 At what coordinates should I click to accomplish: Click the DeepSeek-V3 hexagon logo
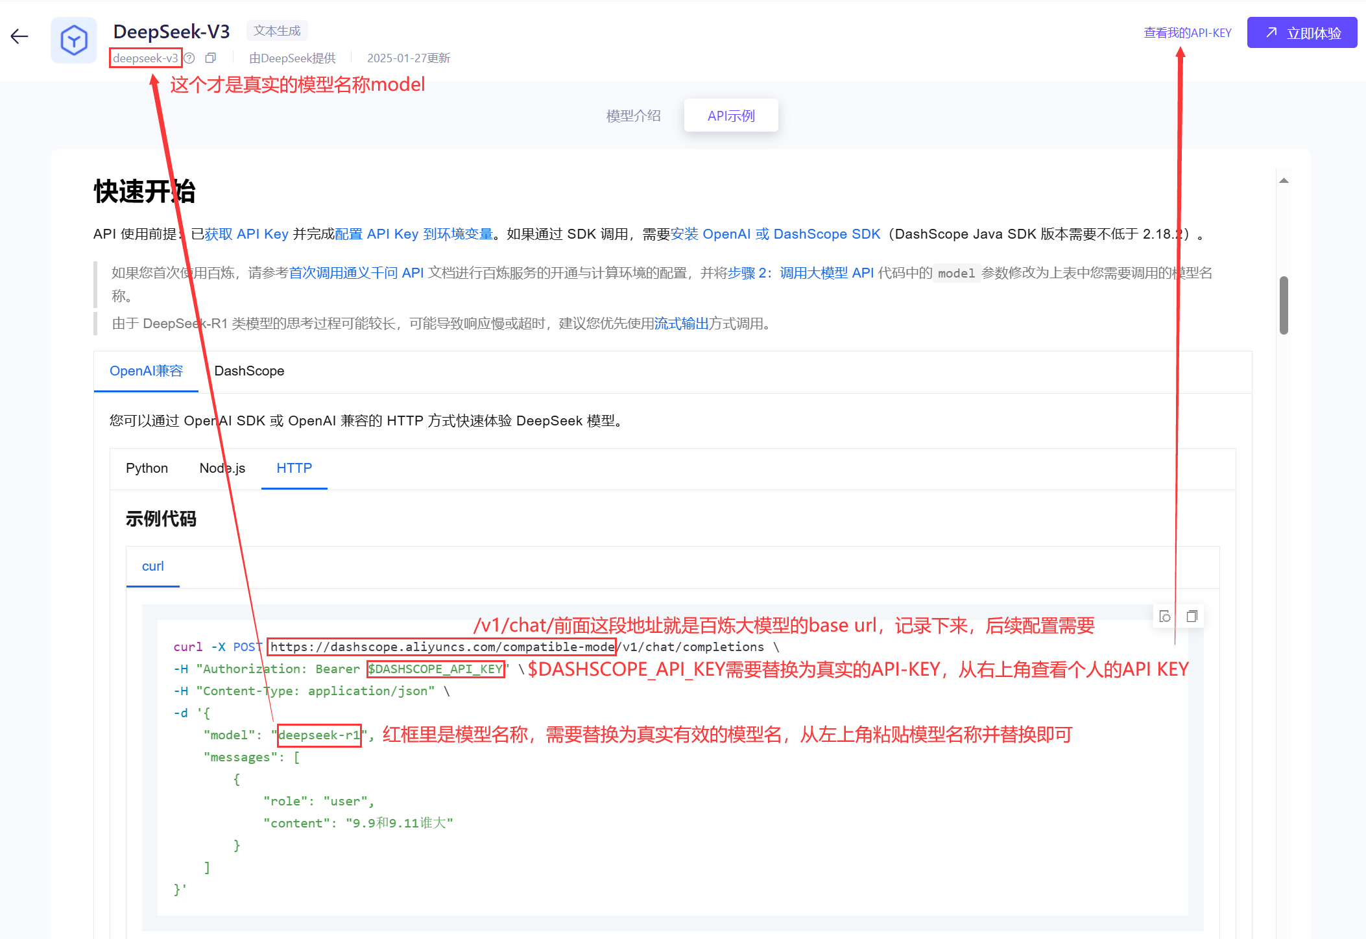click(x=74, y=40)
